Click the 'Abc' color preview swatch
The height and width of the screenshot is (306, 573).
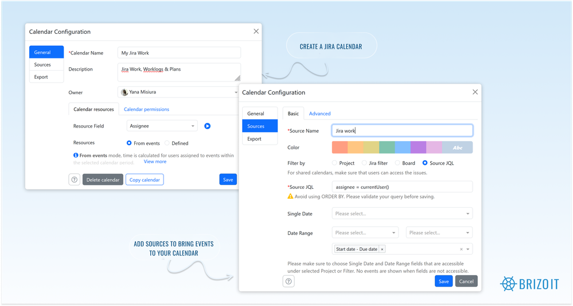pos(458,148)
